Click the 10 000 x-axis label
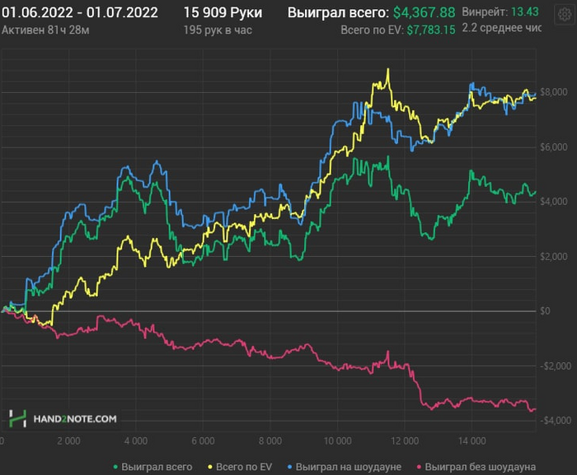The image size is (577, 475). [337, 440]
